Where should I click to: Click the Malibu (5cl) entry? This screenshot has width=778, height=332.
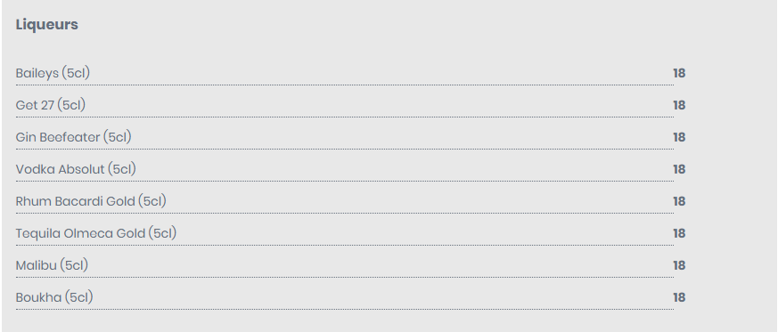(x=52, y=265)
